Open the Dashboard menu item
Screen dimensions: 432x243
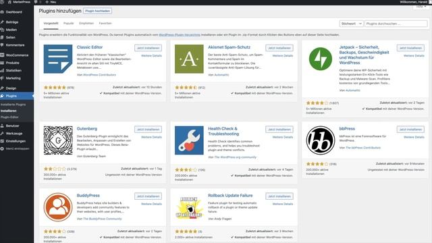pos(13,12)
